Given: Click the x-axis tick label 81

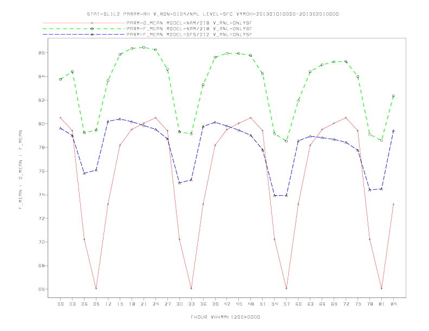Looking at the screenshot, I should tap(382, 304).
